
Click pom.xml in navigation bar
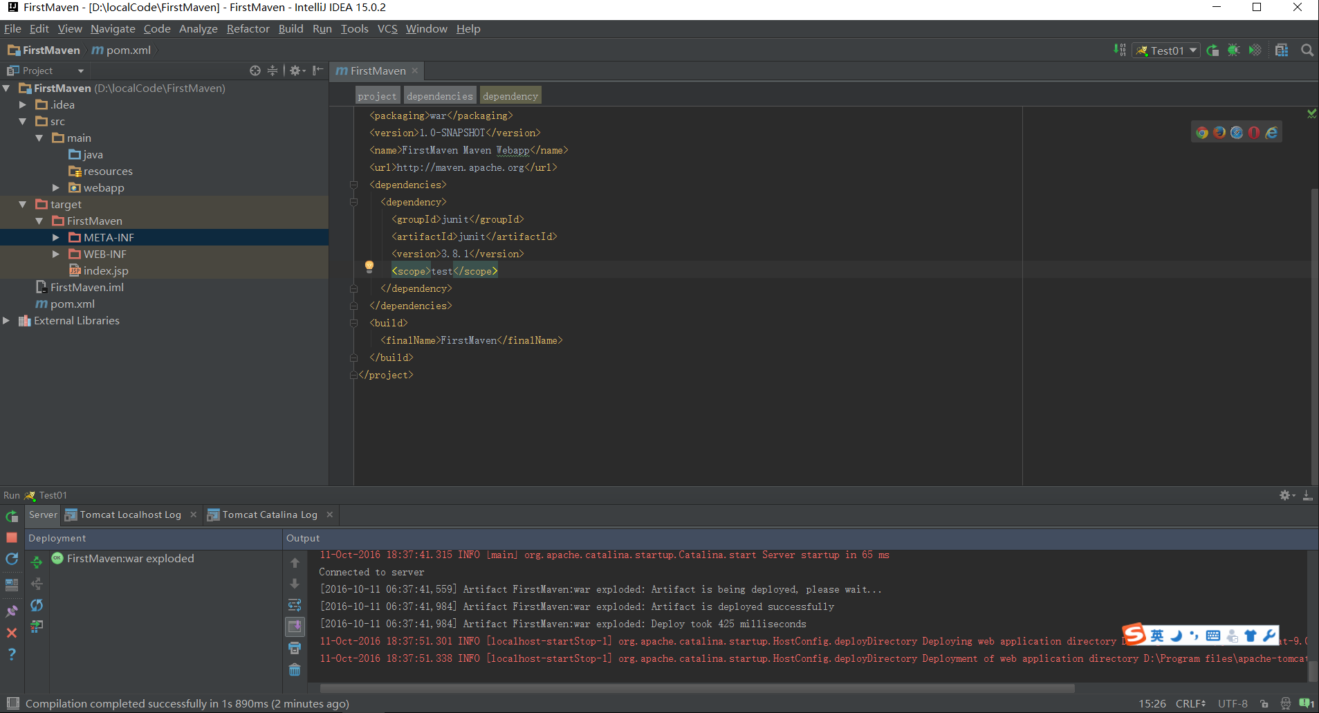(122, 50)
